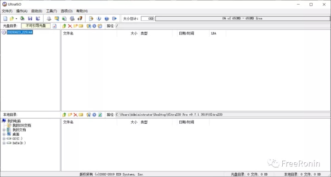Expand the DATA(D:) drive node
This screenshot has width=331, height=177.
coord(4,143)
